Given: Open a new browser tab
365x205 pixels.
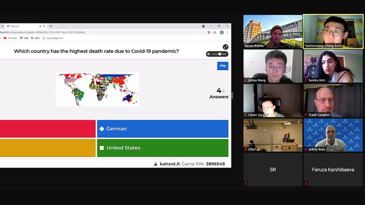Looking at the screenshot, I should [x=51, y=26].
